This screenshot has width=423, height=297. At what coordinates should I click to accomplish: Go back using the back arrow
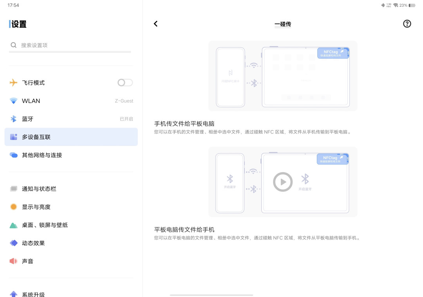click(x=155, y=24)
